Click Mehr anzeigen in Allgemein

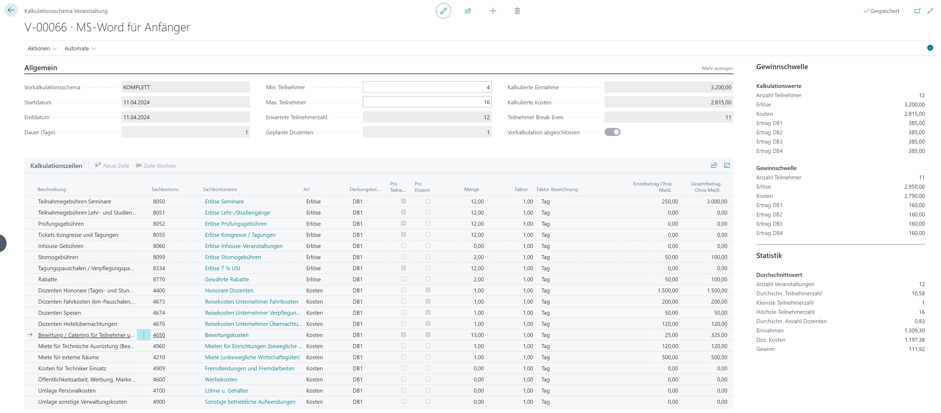[x=717, y=68]
